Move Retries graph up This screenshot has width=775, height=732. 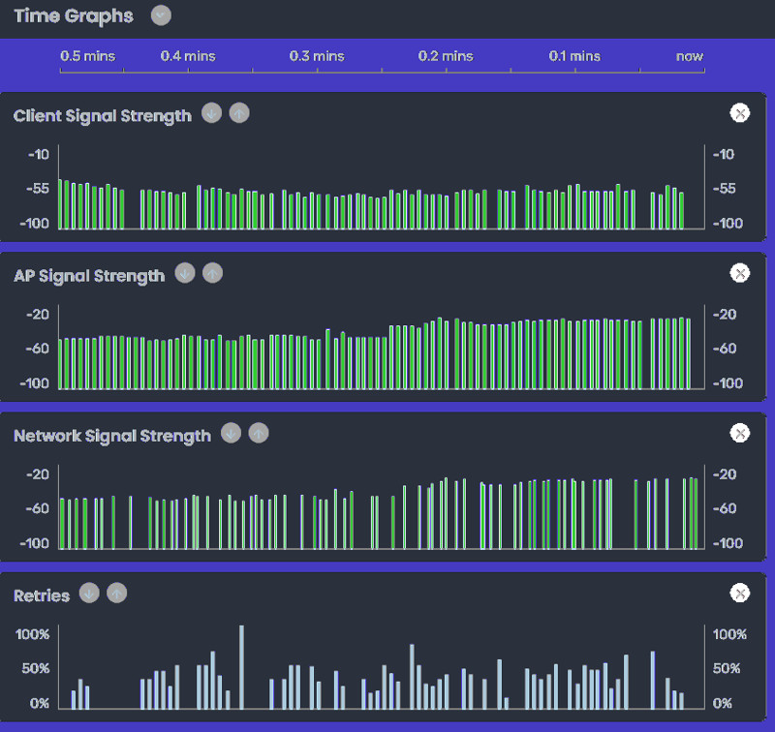pyautogui.click(x=117, y=593)
